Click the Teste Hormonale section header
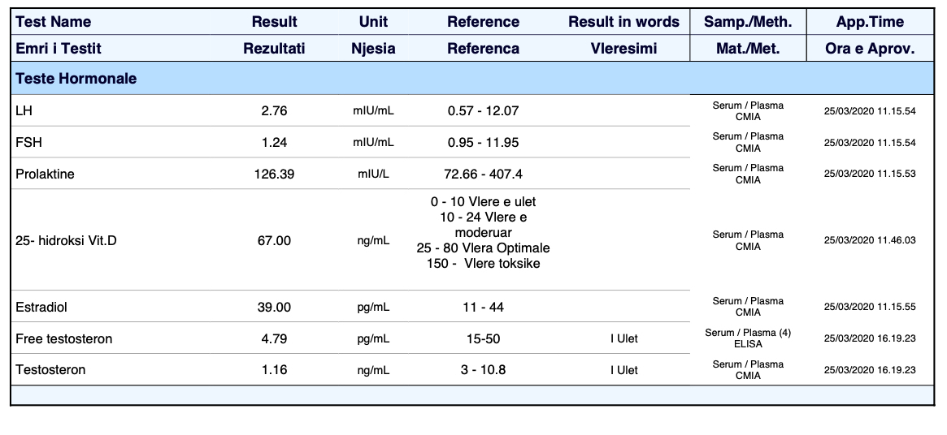The width and height of the screenshot is (947, 435). point(76,79)
